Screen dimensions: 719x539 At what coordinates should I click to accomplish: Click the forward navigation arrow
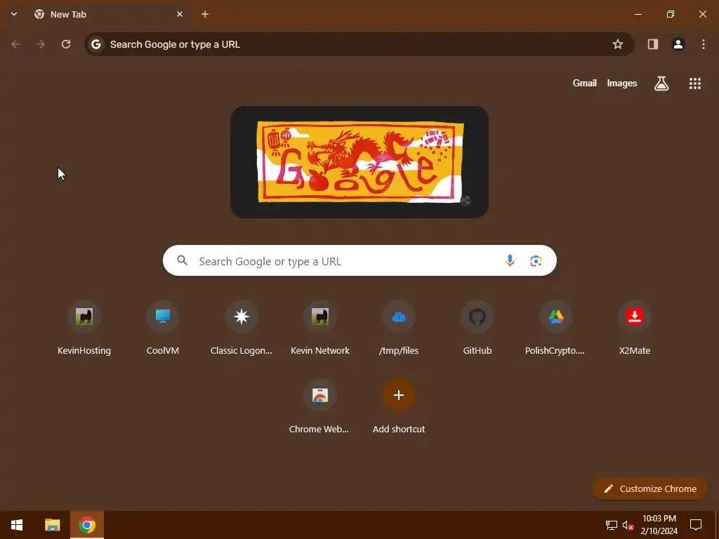pyautogui.click(x=41, y=44)
